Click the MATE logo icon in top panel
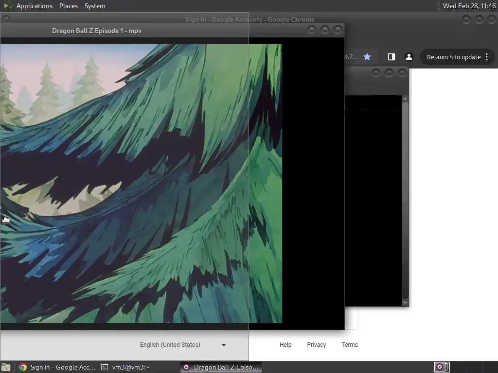The width and height of the screenshot is (498, 373). coord(8,6)
